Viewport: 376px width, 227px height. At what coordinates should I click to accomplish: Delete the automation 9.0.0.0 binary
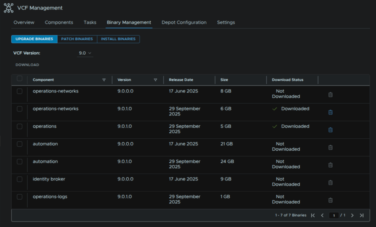click(330, 147)
